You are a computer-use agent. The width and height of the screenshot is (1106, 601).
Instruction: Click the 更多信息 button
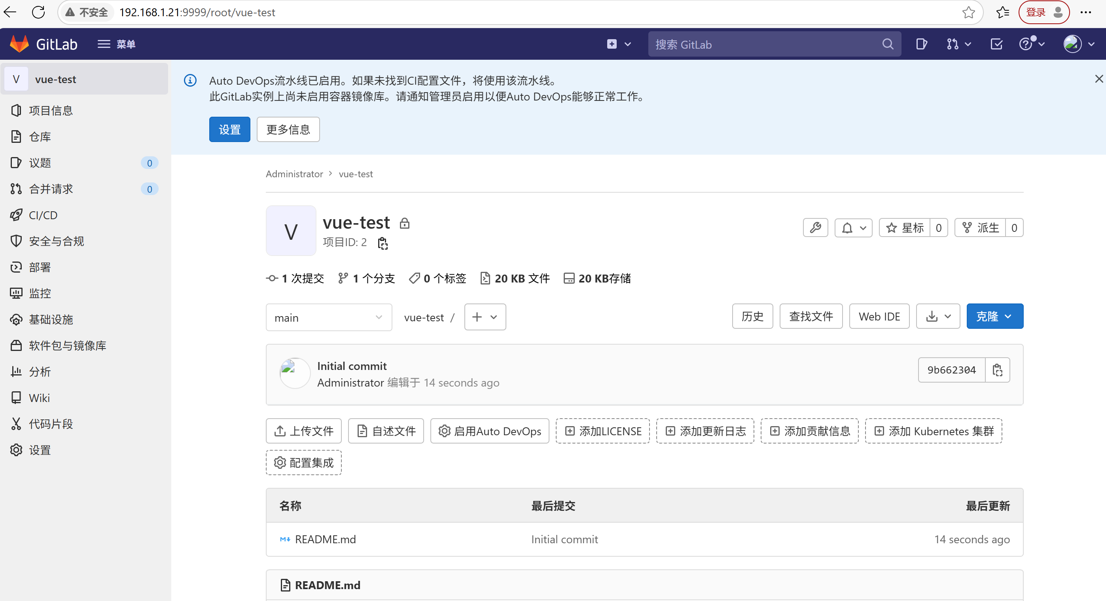tap(288, 129)
